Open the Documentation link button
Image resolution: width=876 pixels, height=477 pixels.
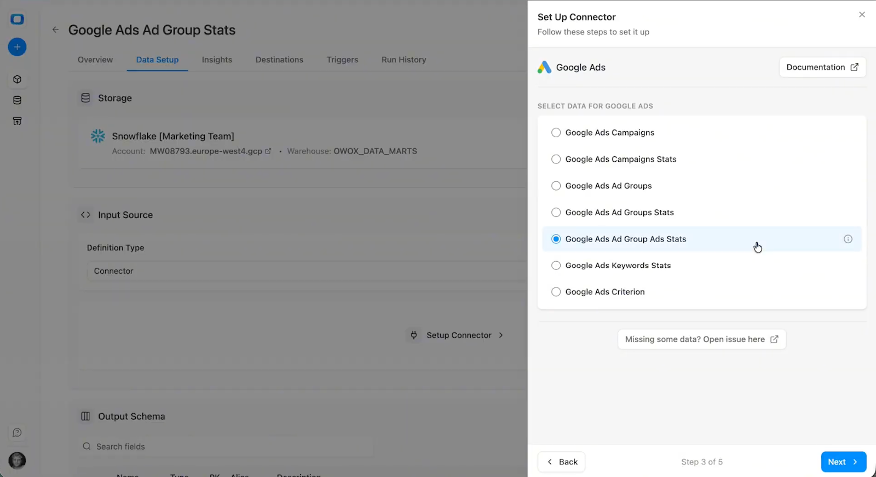coord(822,67)
